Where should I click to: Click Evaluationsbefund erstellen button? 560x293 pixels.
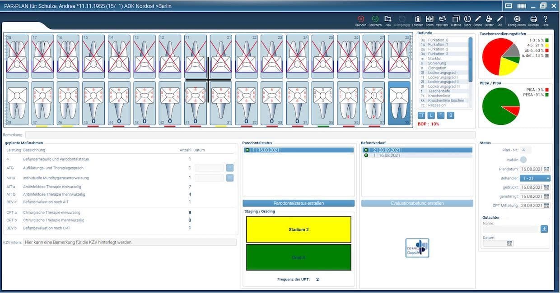pos(417,203)
